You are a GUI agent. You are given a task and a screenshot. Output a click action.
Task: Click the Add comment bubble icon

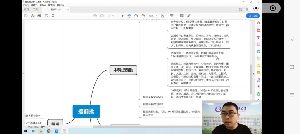(182, 16)
